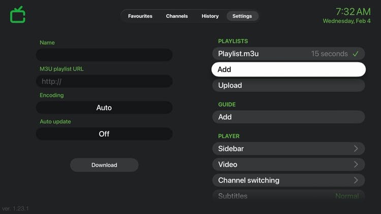The height and width of the screenshot is (214, 381).
Task: Select the Settings tab
Action: click(242, 16)
